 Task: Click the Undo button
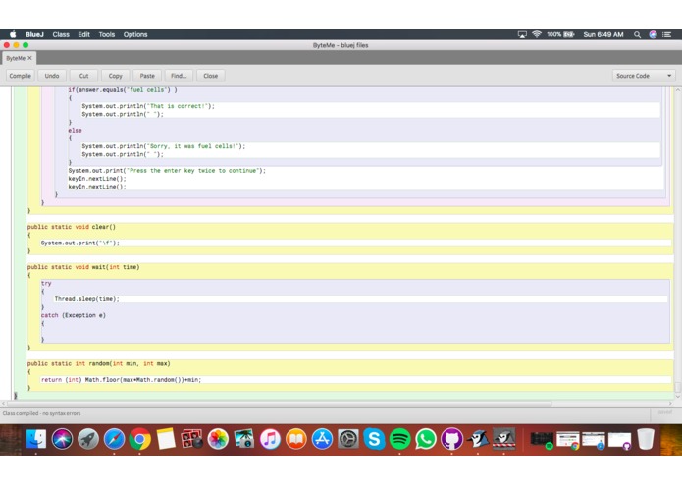[x=52, y=76]
